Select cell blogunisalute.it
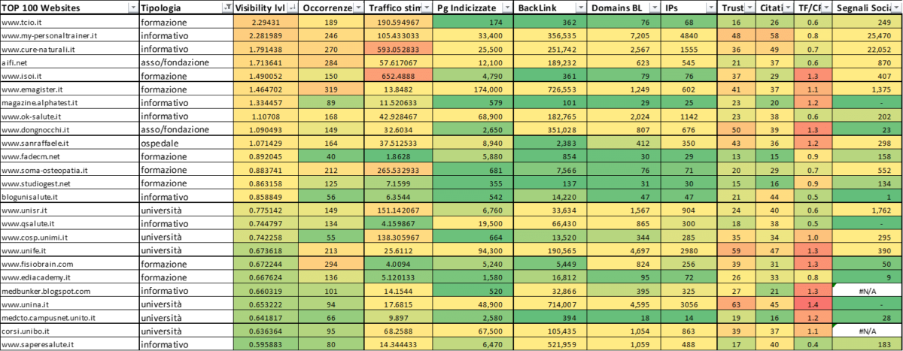 click(69, 198)
